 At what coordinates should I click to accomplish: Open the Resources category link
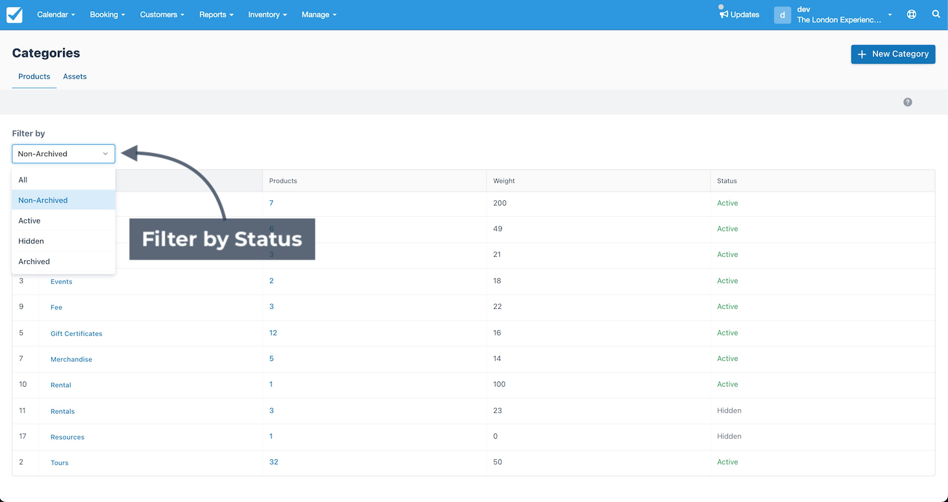[68, 437]
